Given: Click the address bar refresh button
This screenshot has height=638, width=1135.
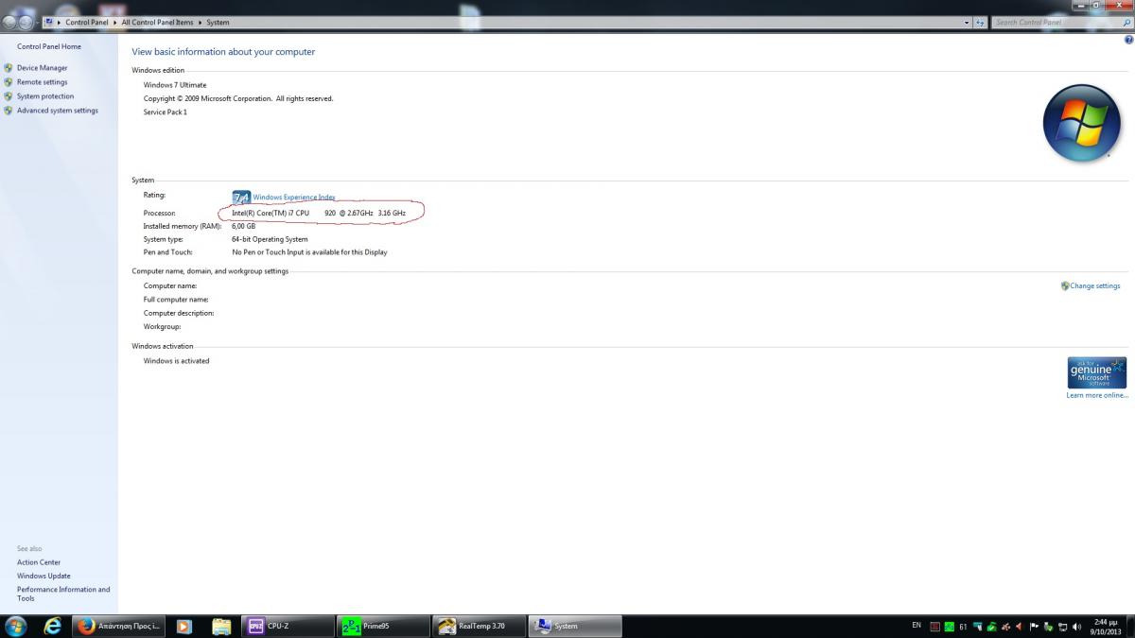Looking at the screenshot, I should point(980,22).
